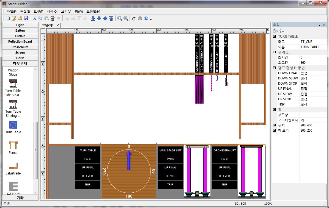This screenshot has width=329, height=208.
Task: Open the 보기 menu
Action: 66,12
